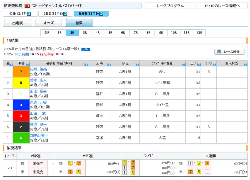Select 全R to show all races
This screenshot has width=250, height=180.
pyautogui.click(x=47, y=33)
